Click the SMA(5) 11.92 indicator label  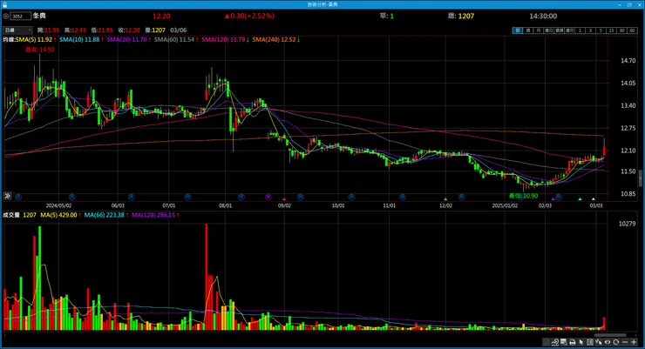tap(34, 39)
